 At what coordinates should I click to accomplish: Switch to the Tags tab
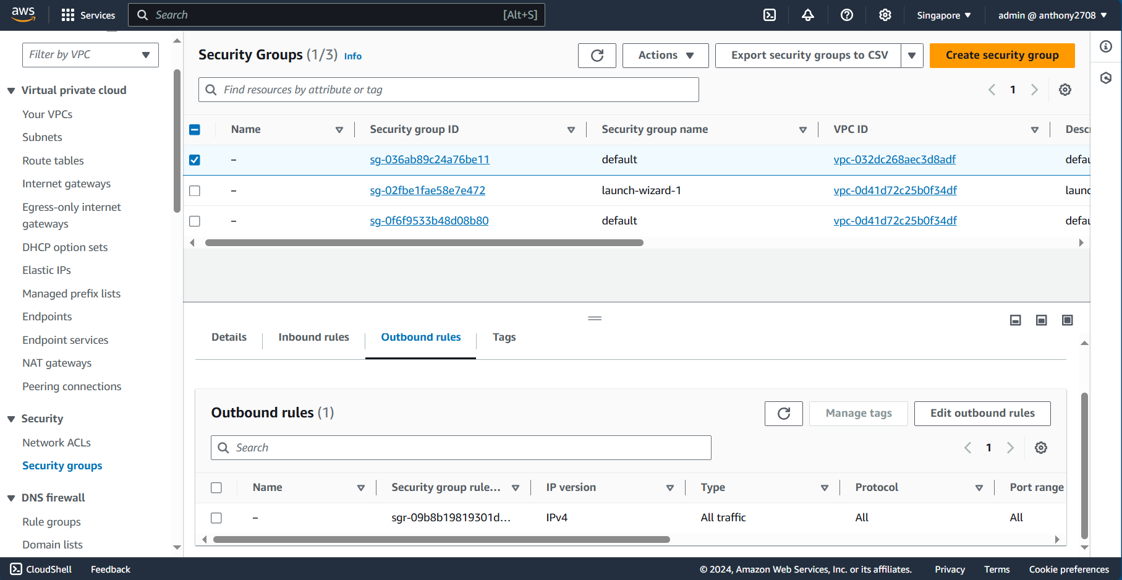tap(504, 337)
